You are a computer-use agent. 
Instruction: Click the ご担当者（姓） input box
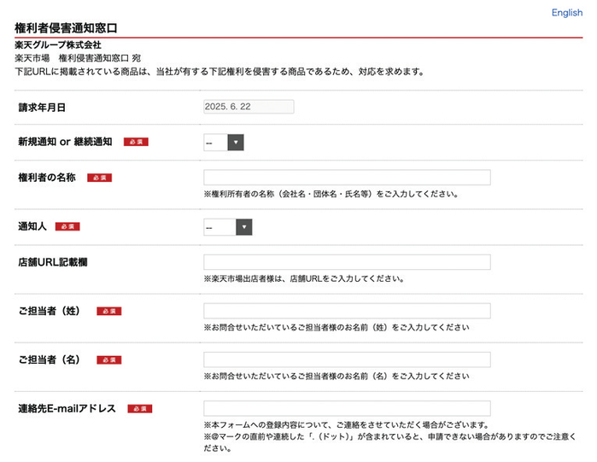coord(348,311)
